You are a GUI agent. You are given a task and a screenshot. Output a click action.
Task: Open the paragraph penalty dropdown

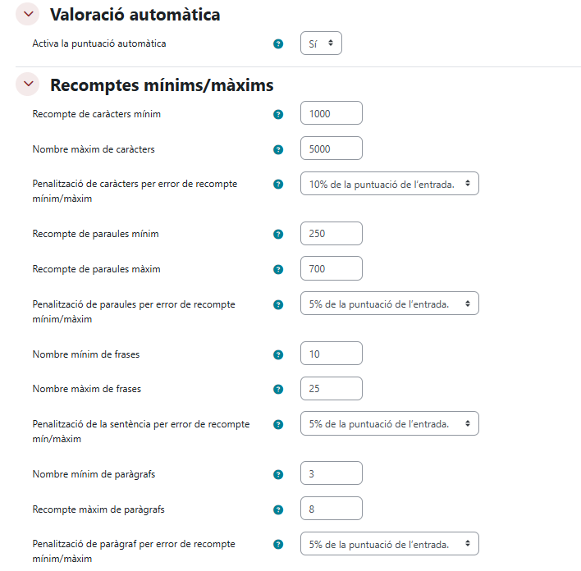(x=390, y=544)
